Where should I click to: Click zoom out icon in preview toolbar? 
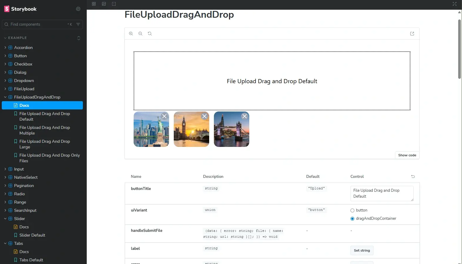coord(140,34)
